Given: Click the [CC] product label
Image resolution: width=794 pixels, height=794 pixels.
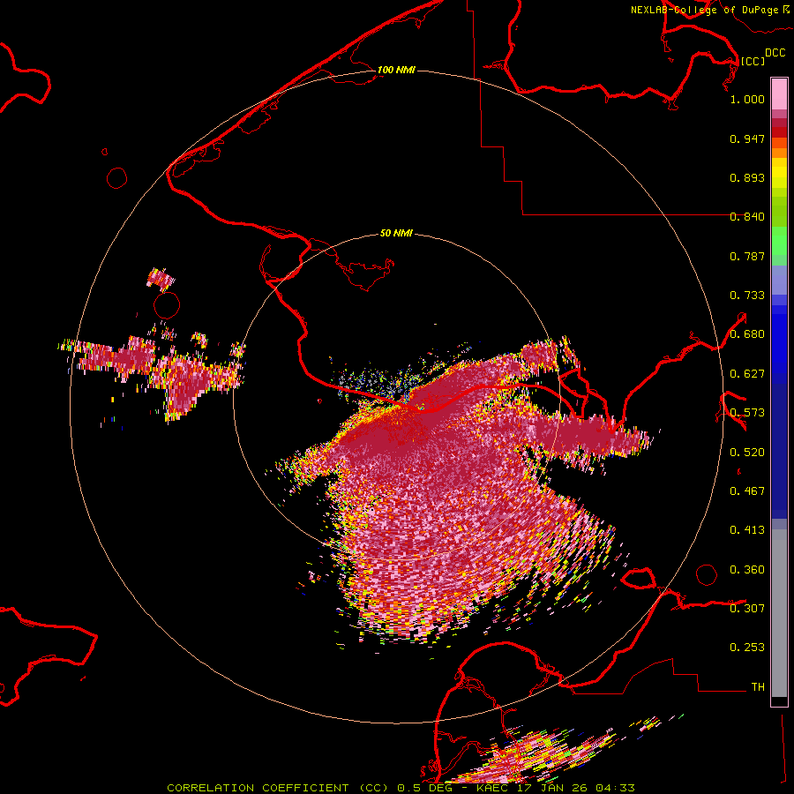Looking at the screenshot, I should click(753, 61).
